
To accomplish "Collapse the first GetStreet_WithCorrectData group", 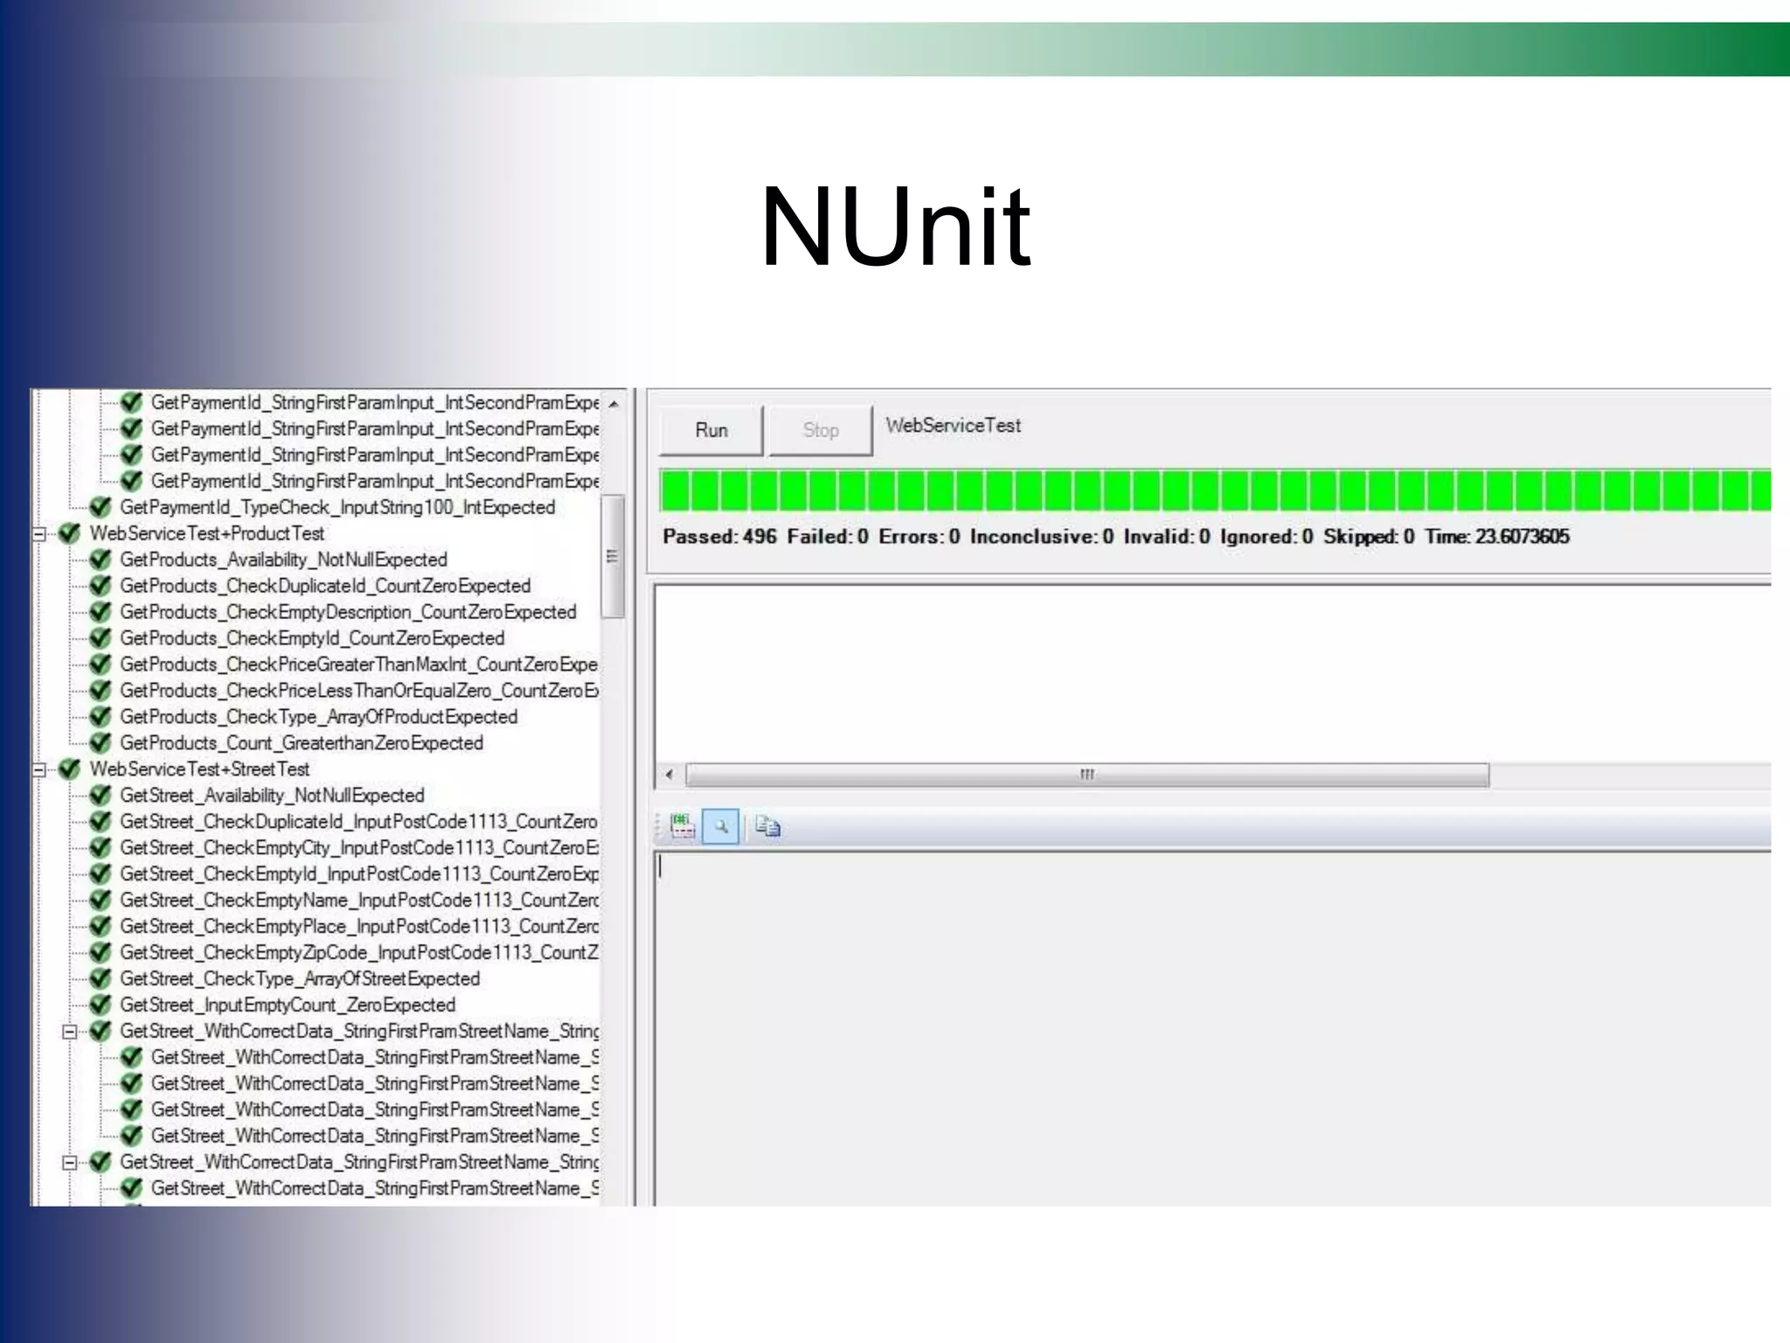I will (x=70, y=1033).
